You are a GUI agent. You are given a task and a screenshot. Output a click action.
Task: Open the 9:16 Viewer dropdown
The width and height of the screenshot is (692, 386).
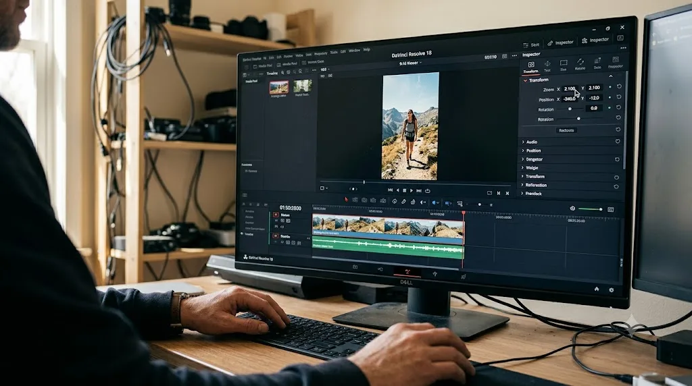pyautogui.click(x=410, y=63)
